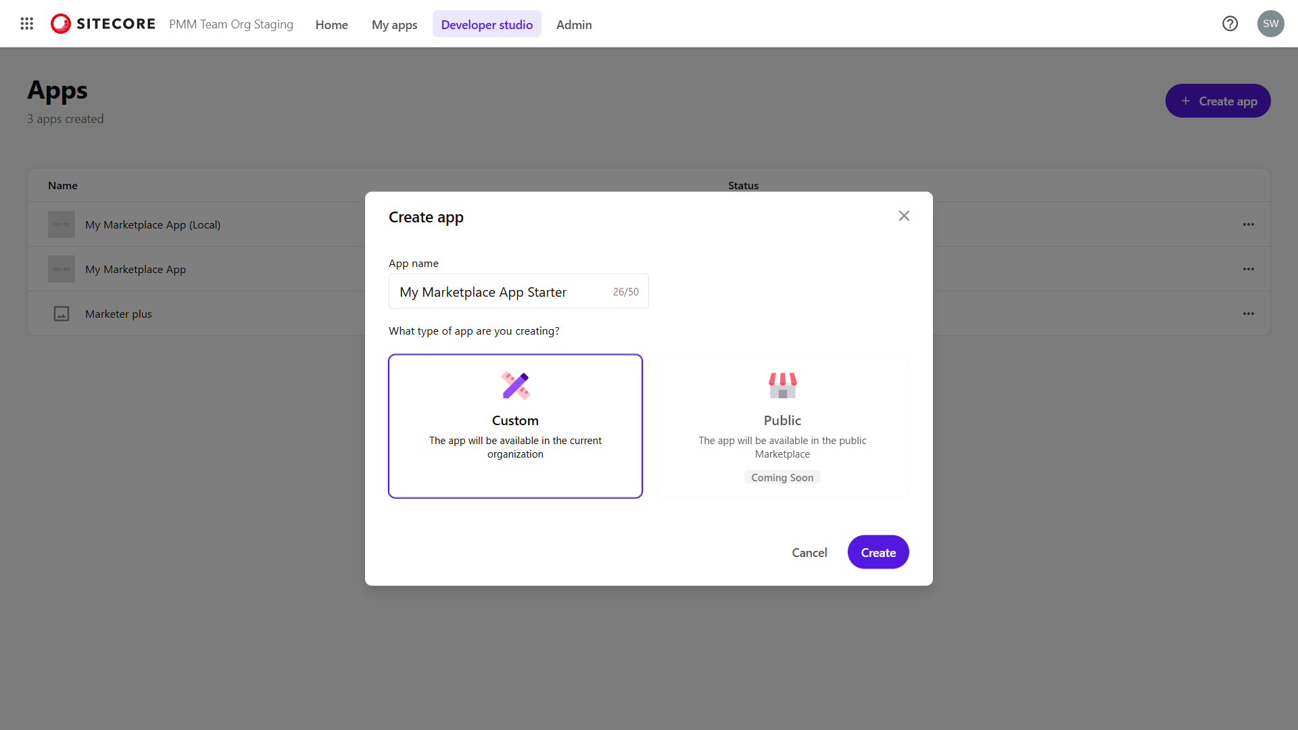This screenshot has width=1298, height=730.
Task: Close the Create app dialog with X
Action: coord(904,216)
